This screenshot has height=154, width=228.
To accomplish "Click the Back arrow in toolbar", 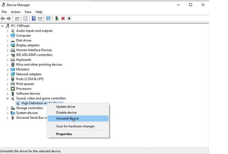I will [x=3, y=19].
